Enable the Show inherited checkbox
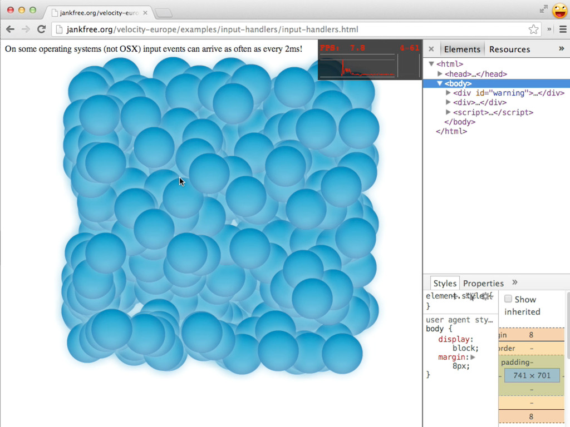This screenshot has width=570, height=427. (x=508, y=299)
